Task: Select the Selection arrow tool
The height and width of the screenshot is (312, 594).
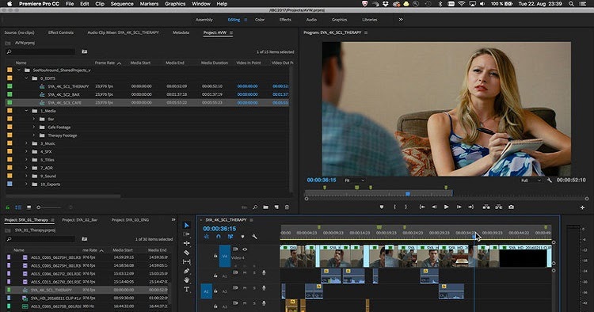Action: 186,226
